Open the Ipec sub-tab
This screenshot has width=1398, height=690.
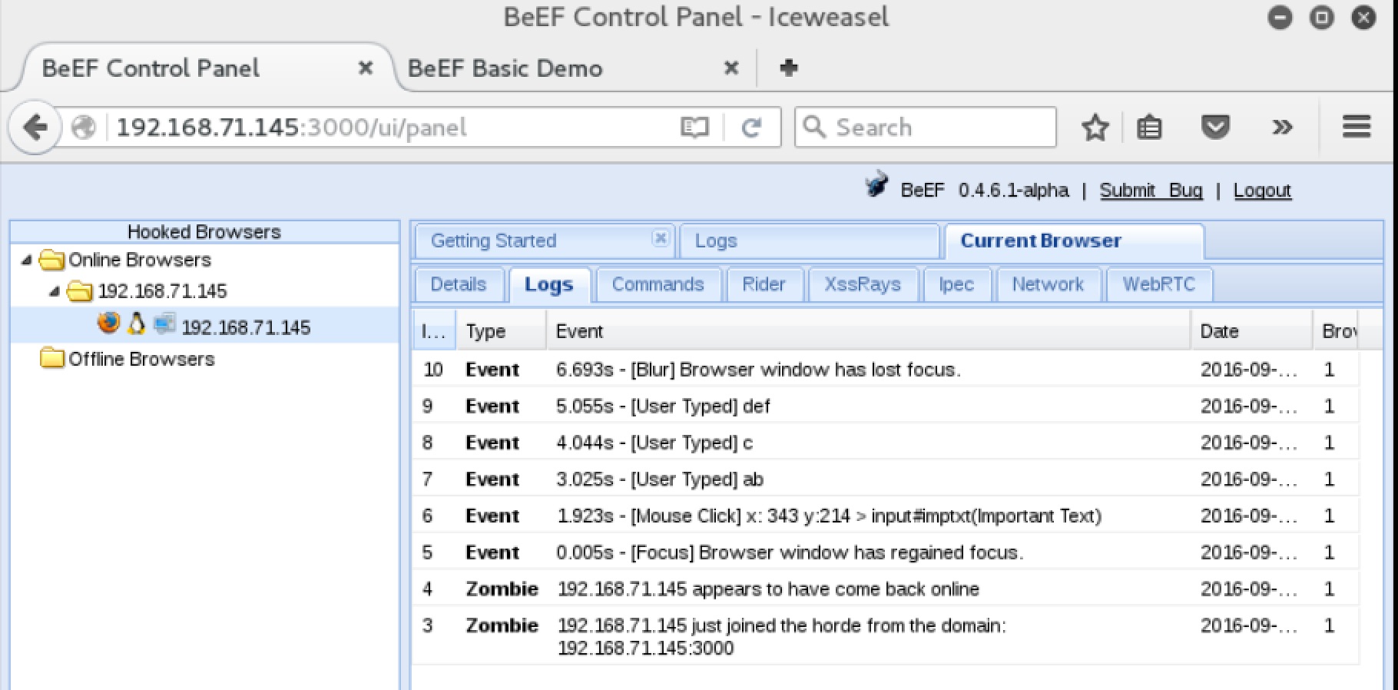(956, 284)
